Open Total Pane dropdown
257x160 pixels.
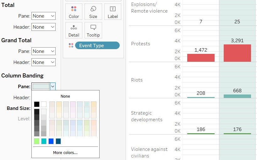pos(44,16)
